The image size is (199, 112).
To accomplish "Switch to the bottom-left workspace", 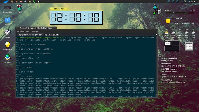I will point(168,48).
